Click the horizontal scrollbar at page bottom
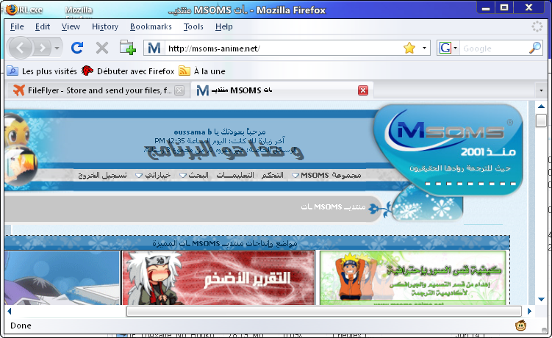This screenshot has height=338, width=552. (x=323, y=312)
